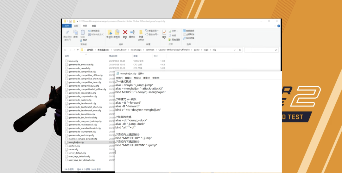Click the red Delete (删除) icon
The height and width of the screenshot is (173, 342).
(x=125, y=32)
